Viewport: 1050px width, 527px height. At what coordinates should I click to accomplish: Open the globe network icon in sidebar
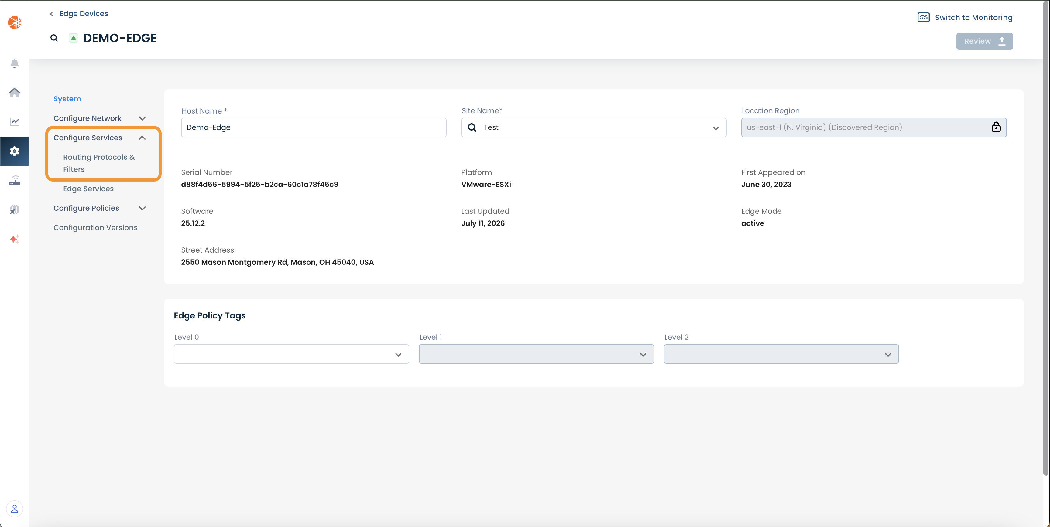pos(14,209)
